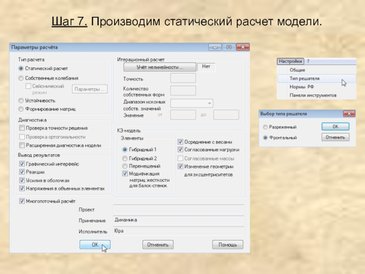The width and height of the screenshot is (365, 274).
Task: Toggle the Сейсмический режим checkbox
Action: pos(28,86)
